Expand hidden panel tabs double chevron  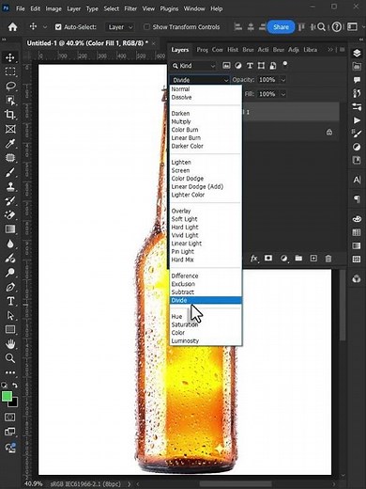330,50
